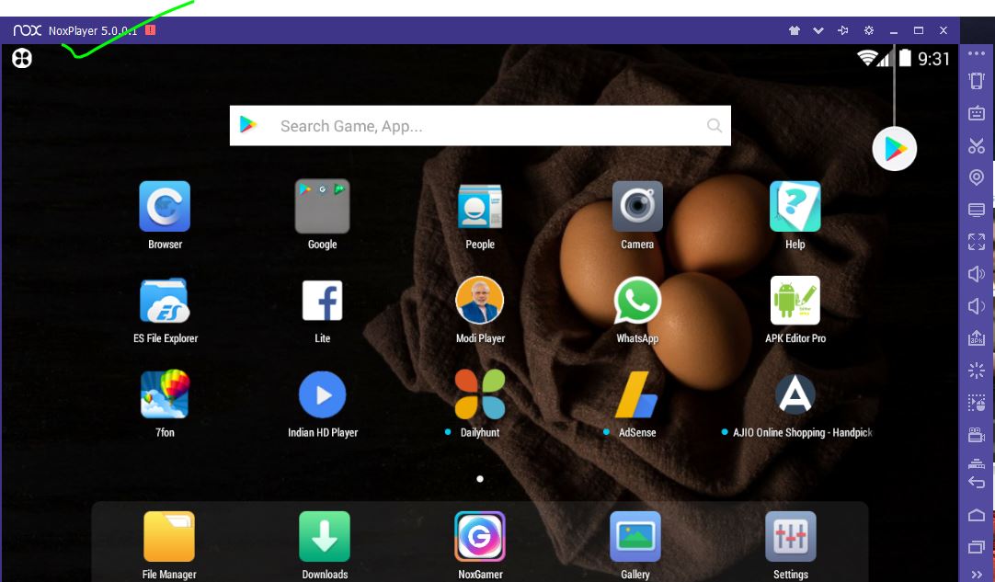The width and height of the screenshot is (995, 582).
Task: Open keyboard control sidebar tool
Action: coord(976,113)
